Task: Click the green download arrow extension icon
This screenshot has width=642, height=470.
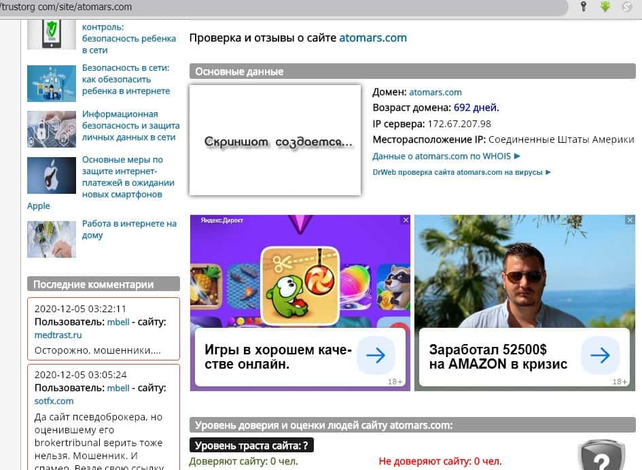Action: click(605, 6)
